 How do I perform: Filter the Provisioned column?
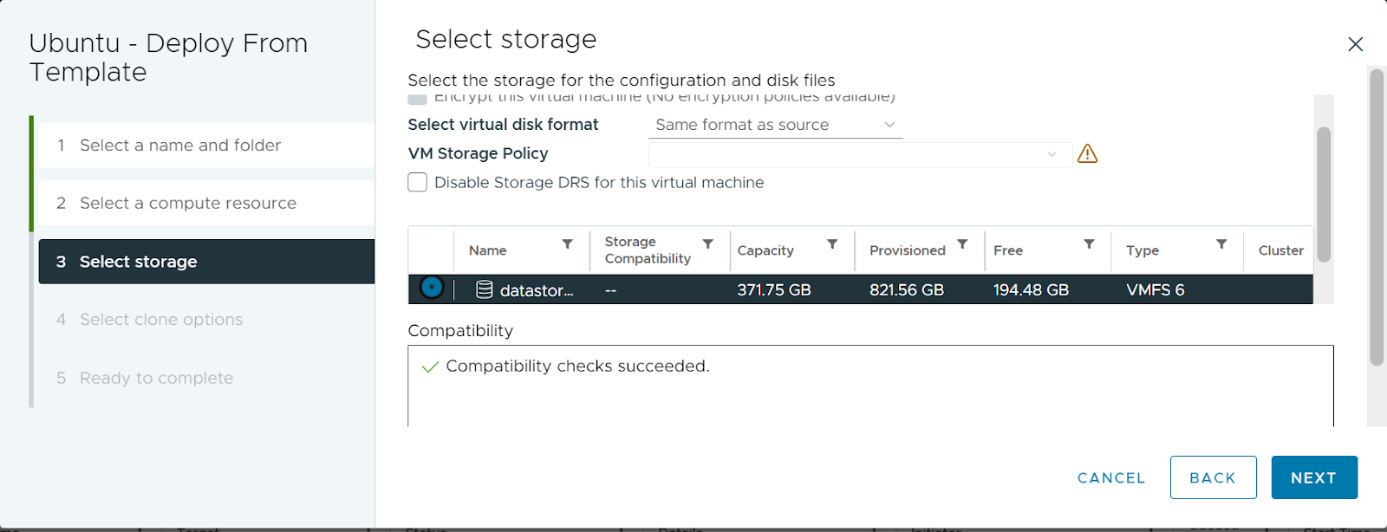coord(962,244)
